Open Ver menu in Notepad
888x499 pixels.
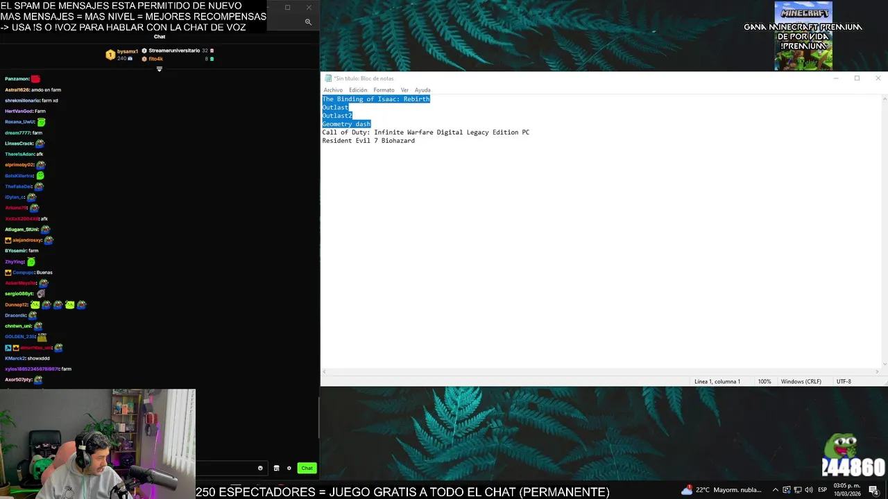tap(404, 90)
